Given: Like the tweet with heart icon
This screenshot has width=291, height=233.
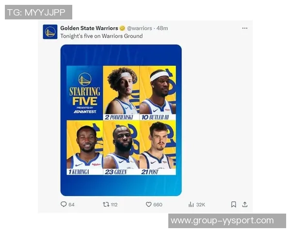Looking at the screenshot, I should click(x=148, y=204).
